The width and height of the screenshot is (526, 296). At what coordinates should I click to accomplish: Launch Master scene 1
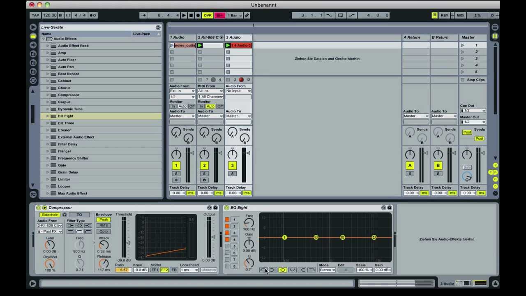(463, 45)
